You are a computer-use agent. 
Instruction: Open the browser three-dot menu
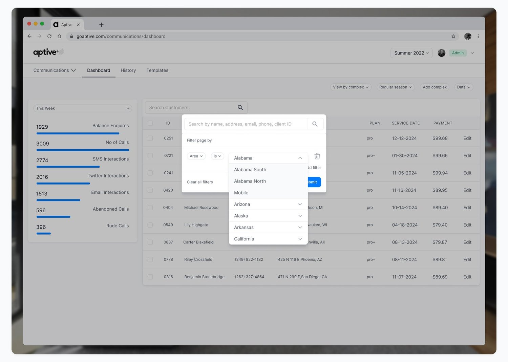(x=478, y=36)
